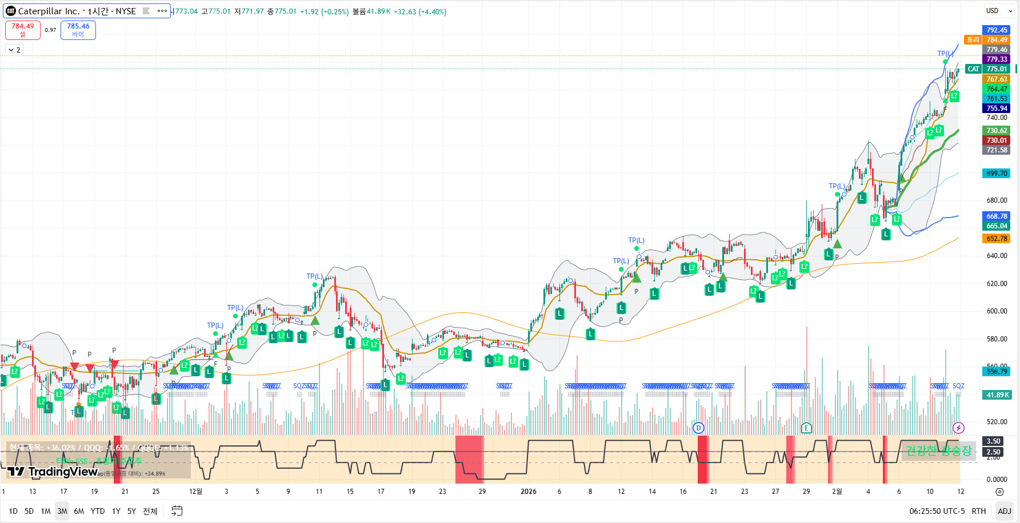Click the 600.00 price axis tick
The height and width of the screenshot is (523, 1020).
[997, 311]
